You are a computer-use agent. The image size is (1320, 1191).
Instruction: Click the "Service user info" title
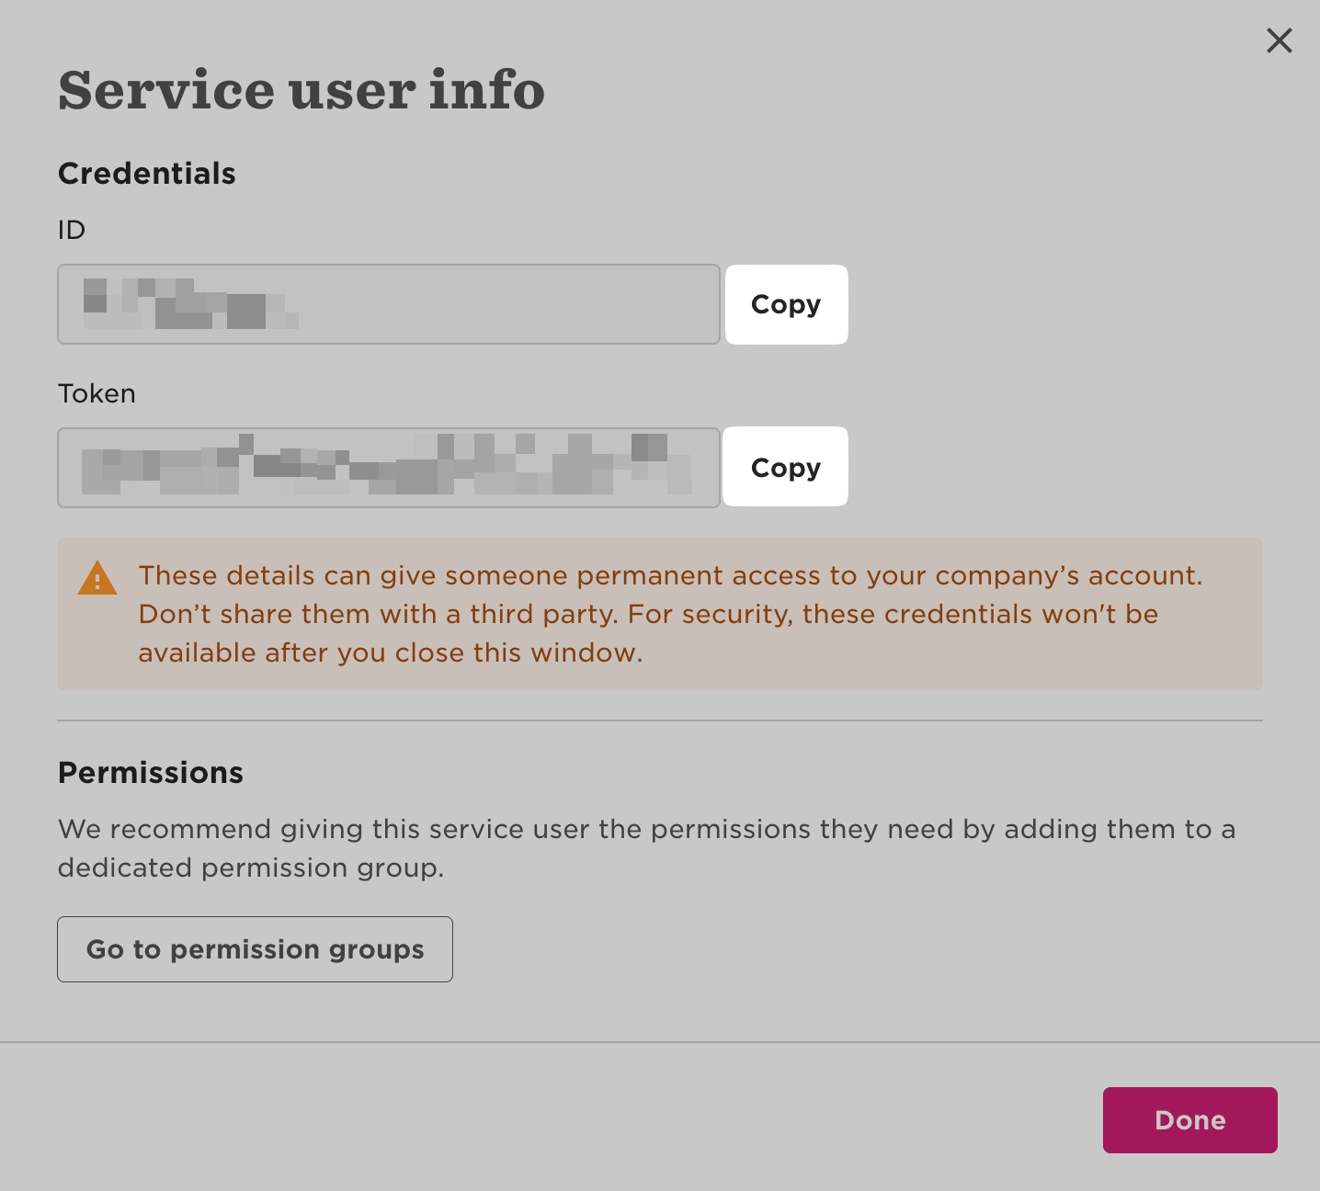click(302, 90)
